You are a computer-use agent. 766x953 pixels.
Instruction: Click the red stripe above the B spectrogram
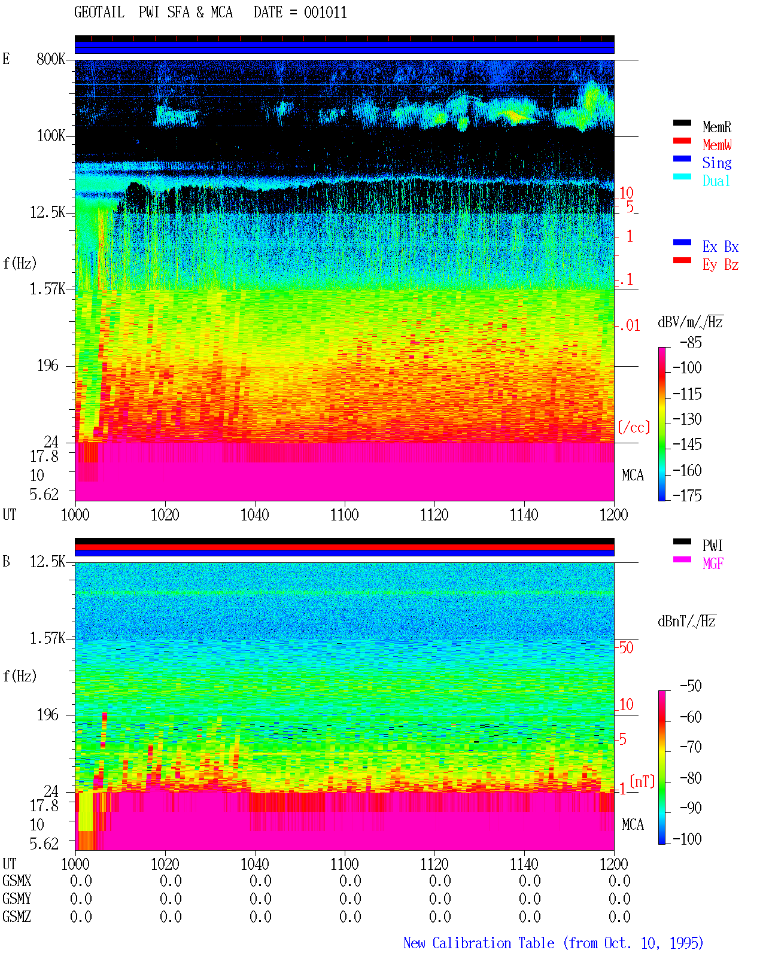(x=345, y=547)
